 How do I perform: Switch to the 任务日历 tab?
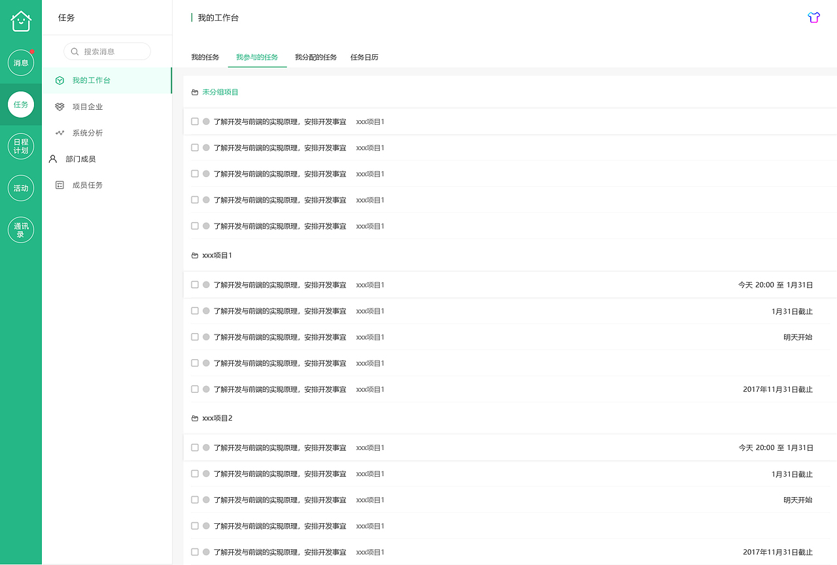click(x=364, y=57)
